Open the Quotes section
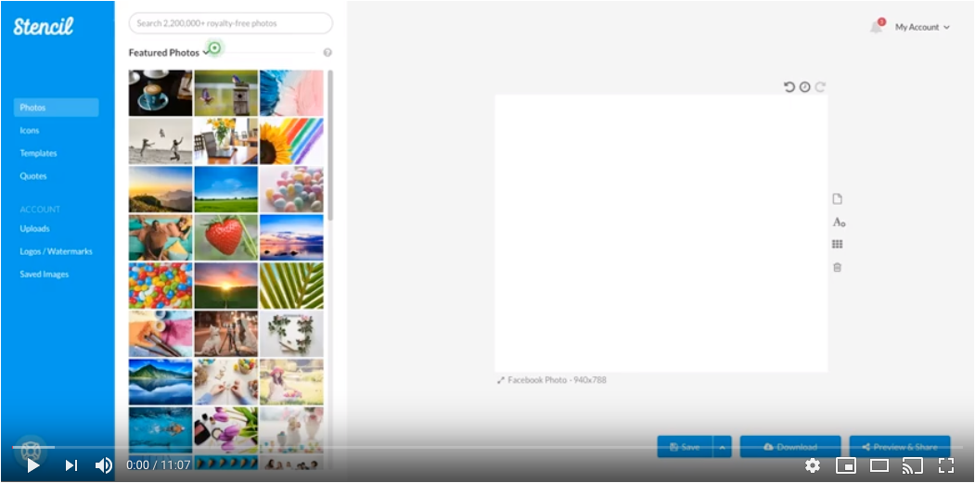The width and height of the screenshot is (975, 483). tap(33, 176)
